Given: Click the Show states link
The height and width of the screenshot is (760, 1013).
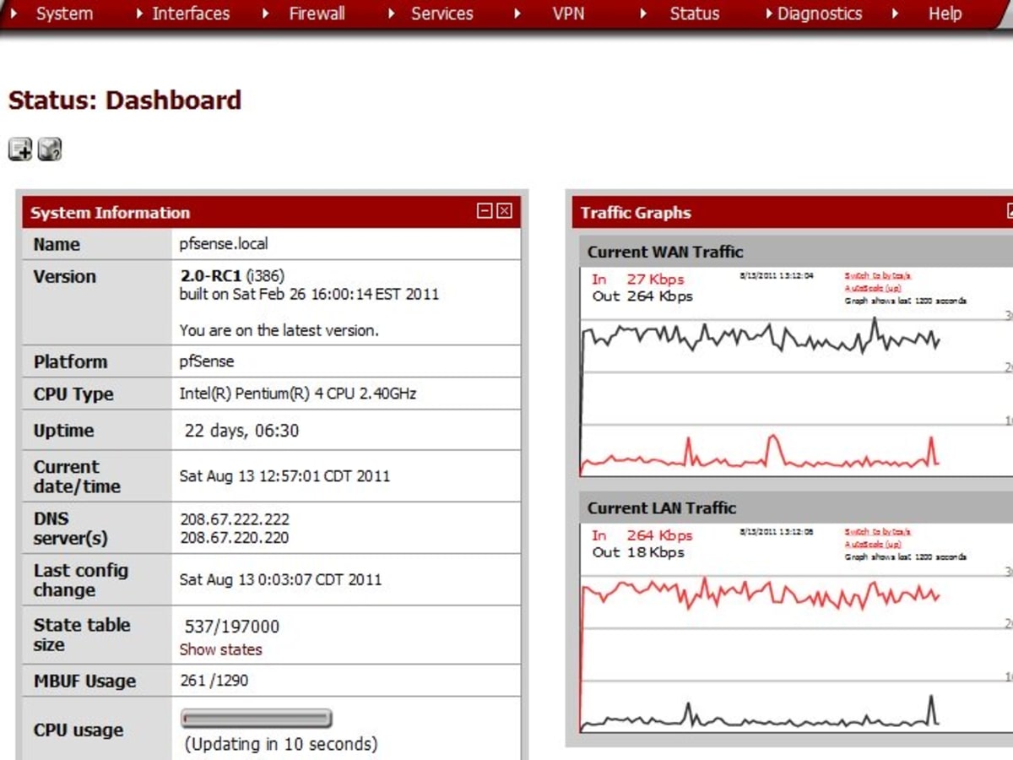Looking at the screenshot, I should pos(220,649).
